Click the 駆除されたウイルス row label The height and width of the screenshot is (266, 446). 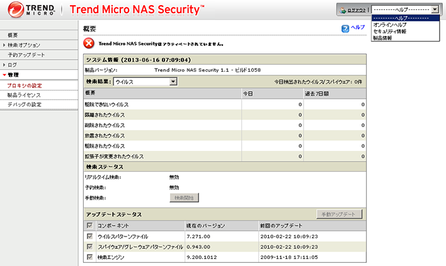point(105,146)
